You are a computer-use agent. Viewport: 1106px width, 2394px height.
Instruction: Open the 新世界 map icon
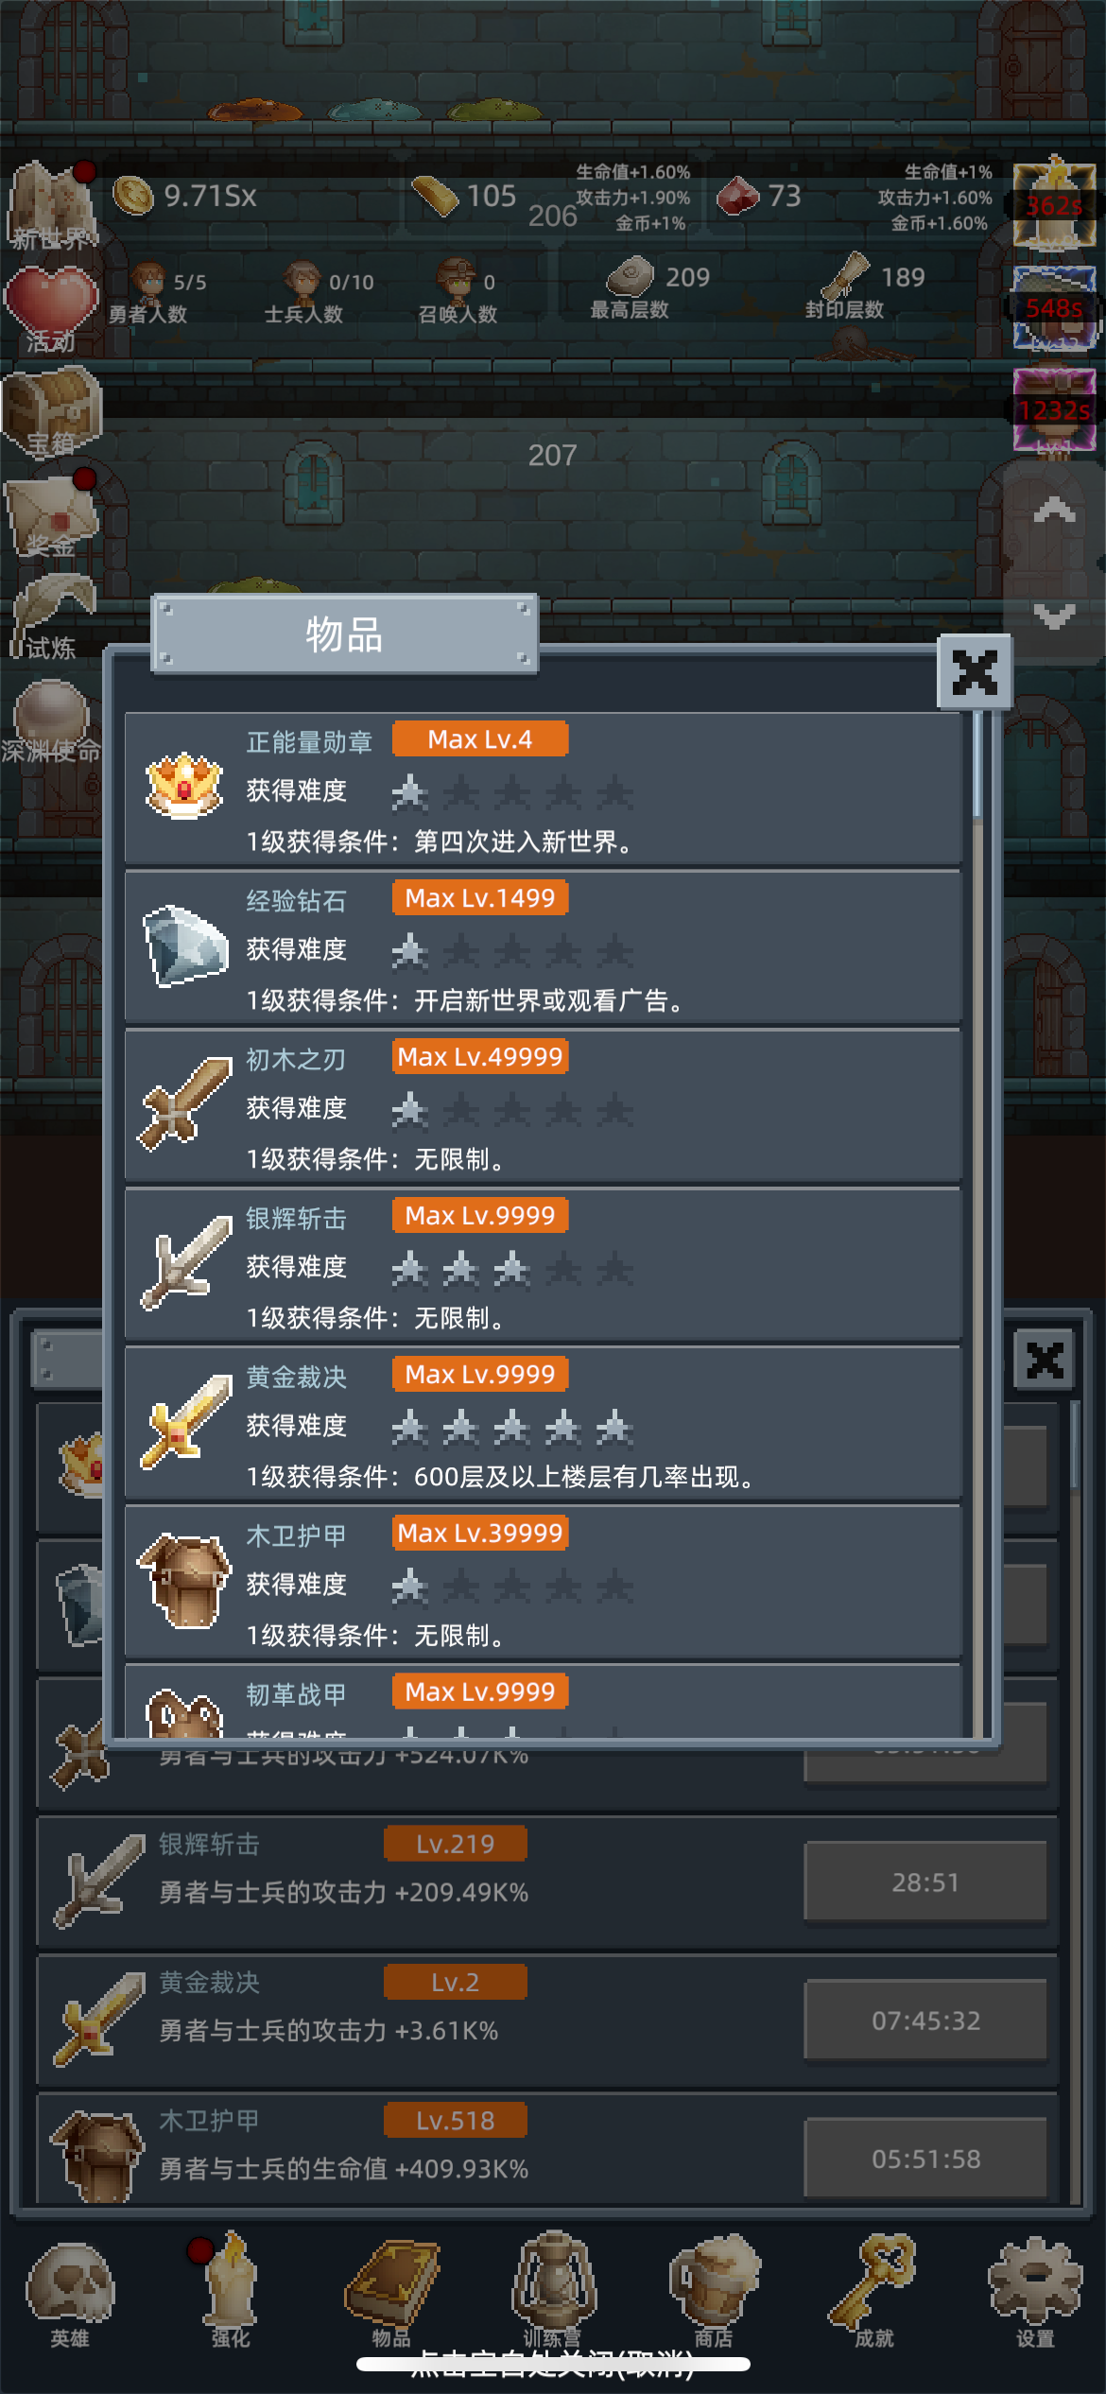(52, 205)
